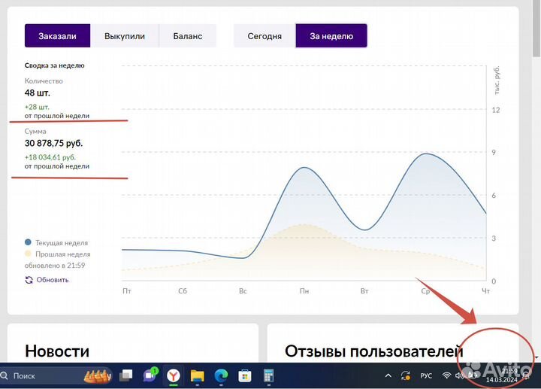Switch to the Заказали tab
541x389 pixels.
coord(57,36)
